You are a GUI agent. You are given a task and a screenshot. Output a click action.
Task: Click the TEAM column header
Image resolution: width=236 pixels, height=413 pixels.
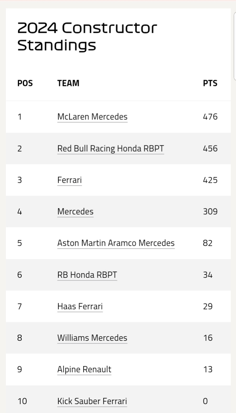point(68,83)
